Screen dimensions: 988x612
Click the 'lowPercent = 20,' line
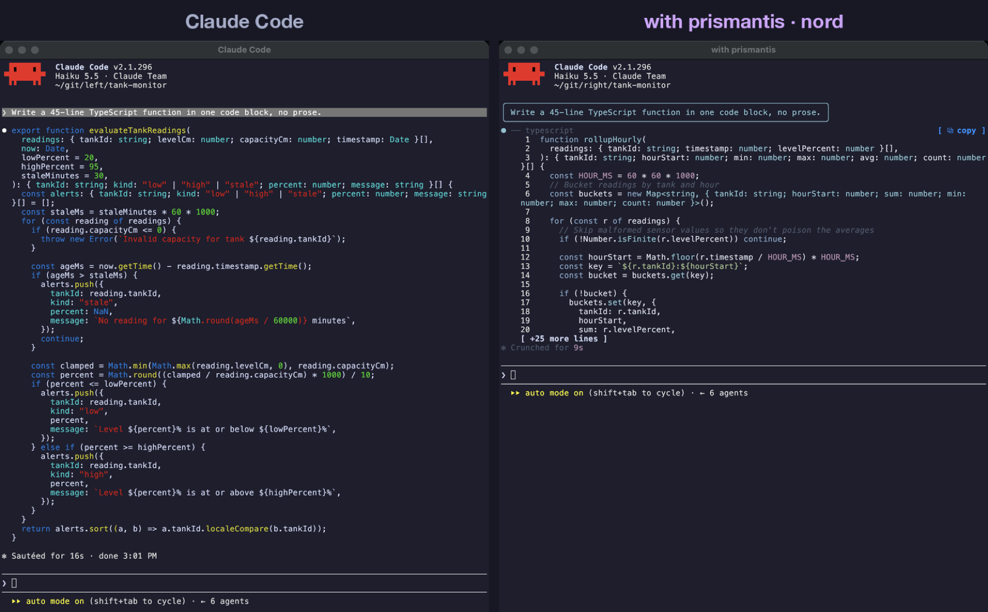[60, 157]
